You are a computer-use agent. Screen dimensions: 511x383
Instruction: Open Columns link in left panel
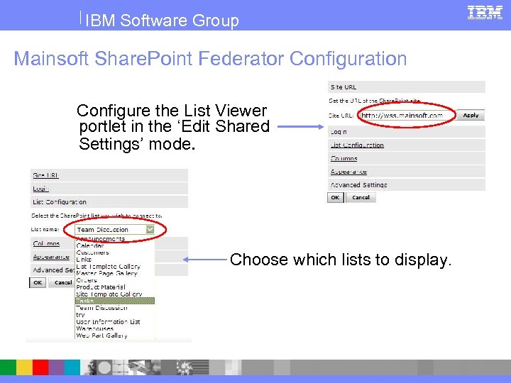click(x=46, y=243)
